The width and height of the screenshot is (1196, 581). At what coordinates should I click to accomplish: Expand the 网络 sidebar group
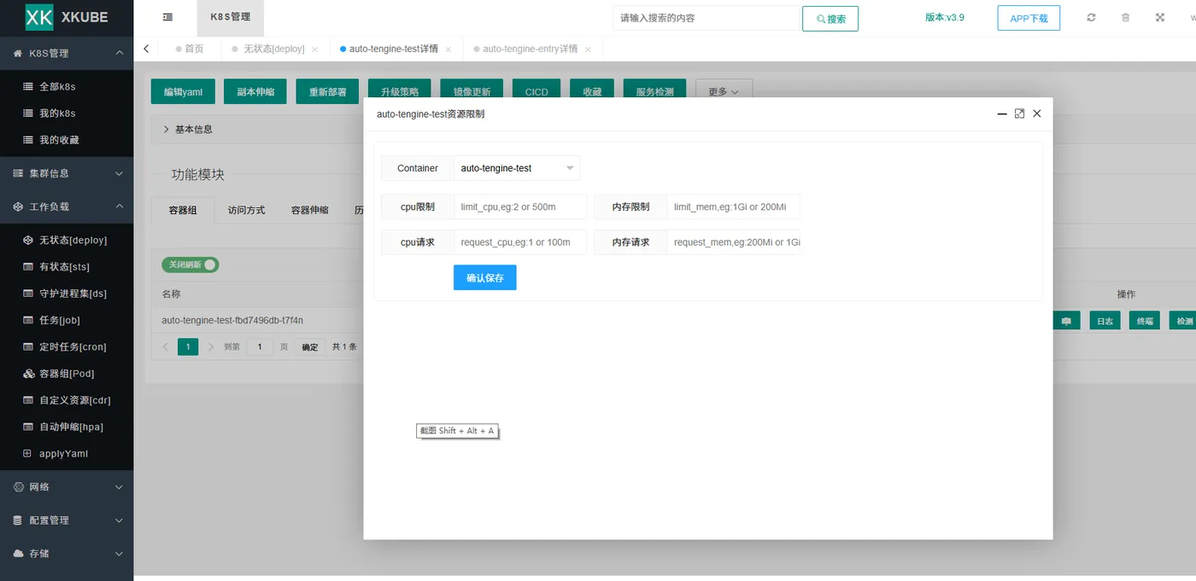click(67, 486)
